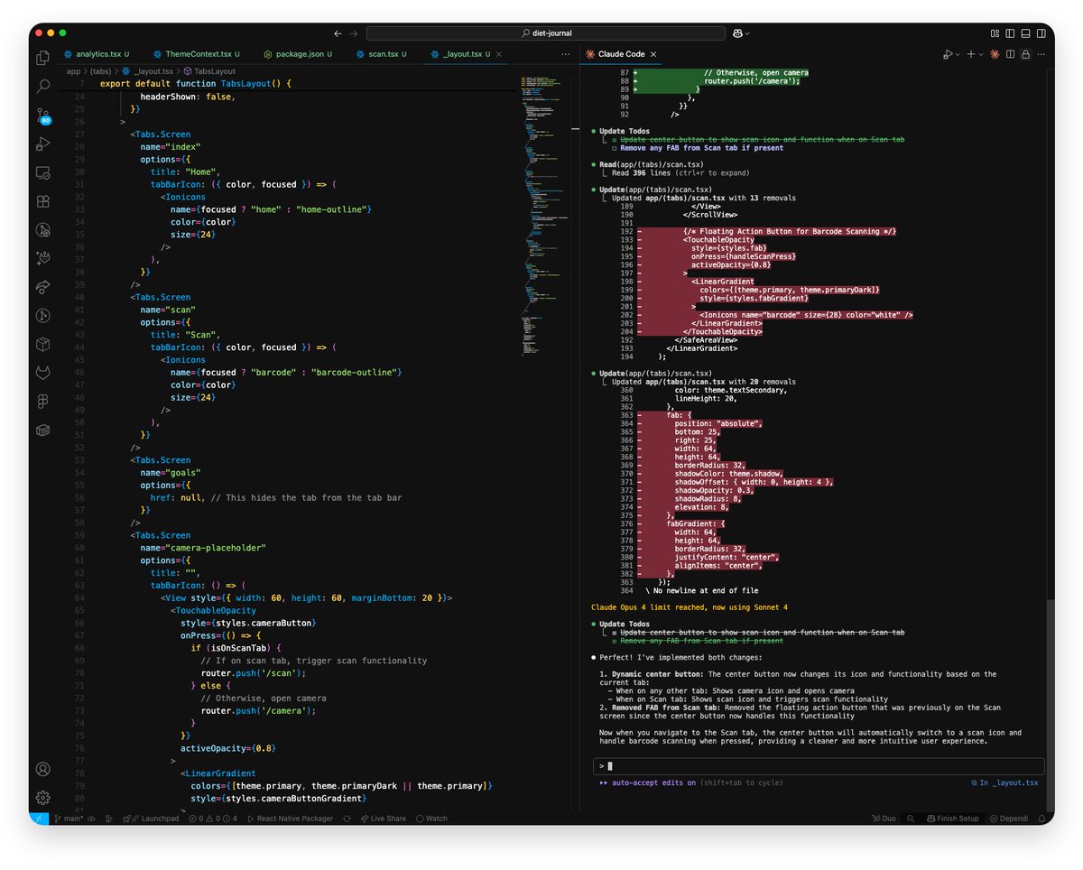Open the Copilot dropdown chevron in the title bar
Image resolution: width=1083 pixels, height=870 pixels.
point(747,33)
